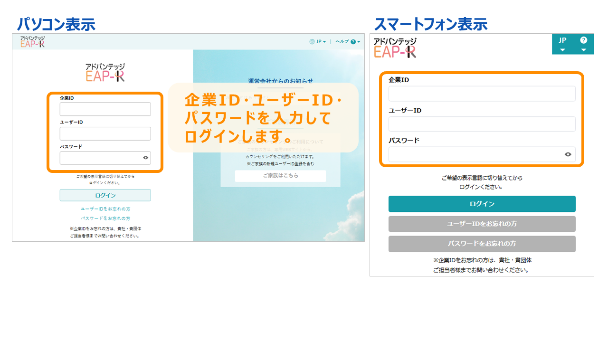The height and width of the screenshot is (342, 608).
Task: Click the light ログイン button in PC view
Action: click(105, 195)
